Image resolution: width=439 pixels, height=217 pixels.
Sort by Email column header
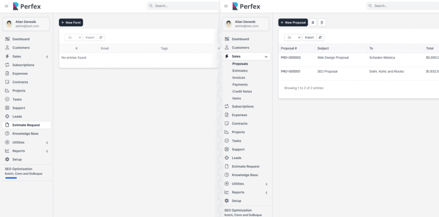pos(105,48)
